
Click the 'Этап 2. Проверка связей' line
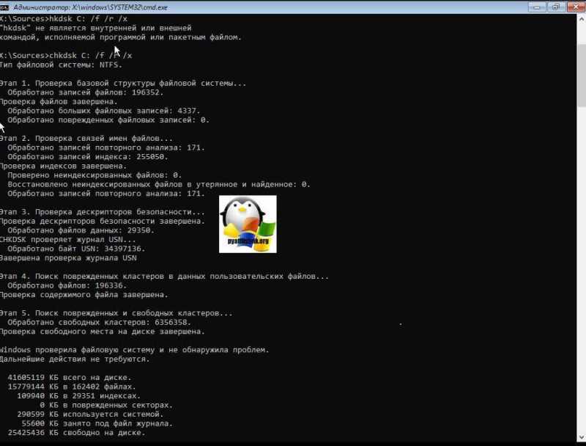point(86,138)
